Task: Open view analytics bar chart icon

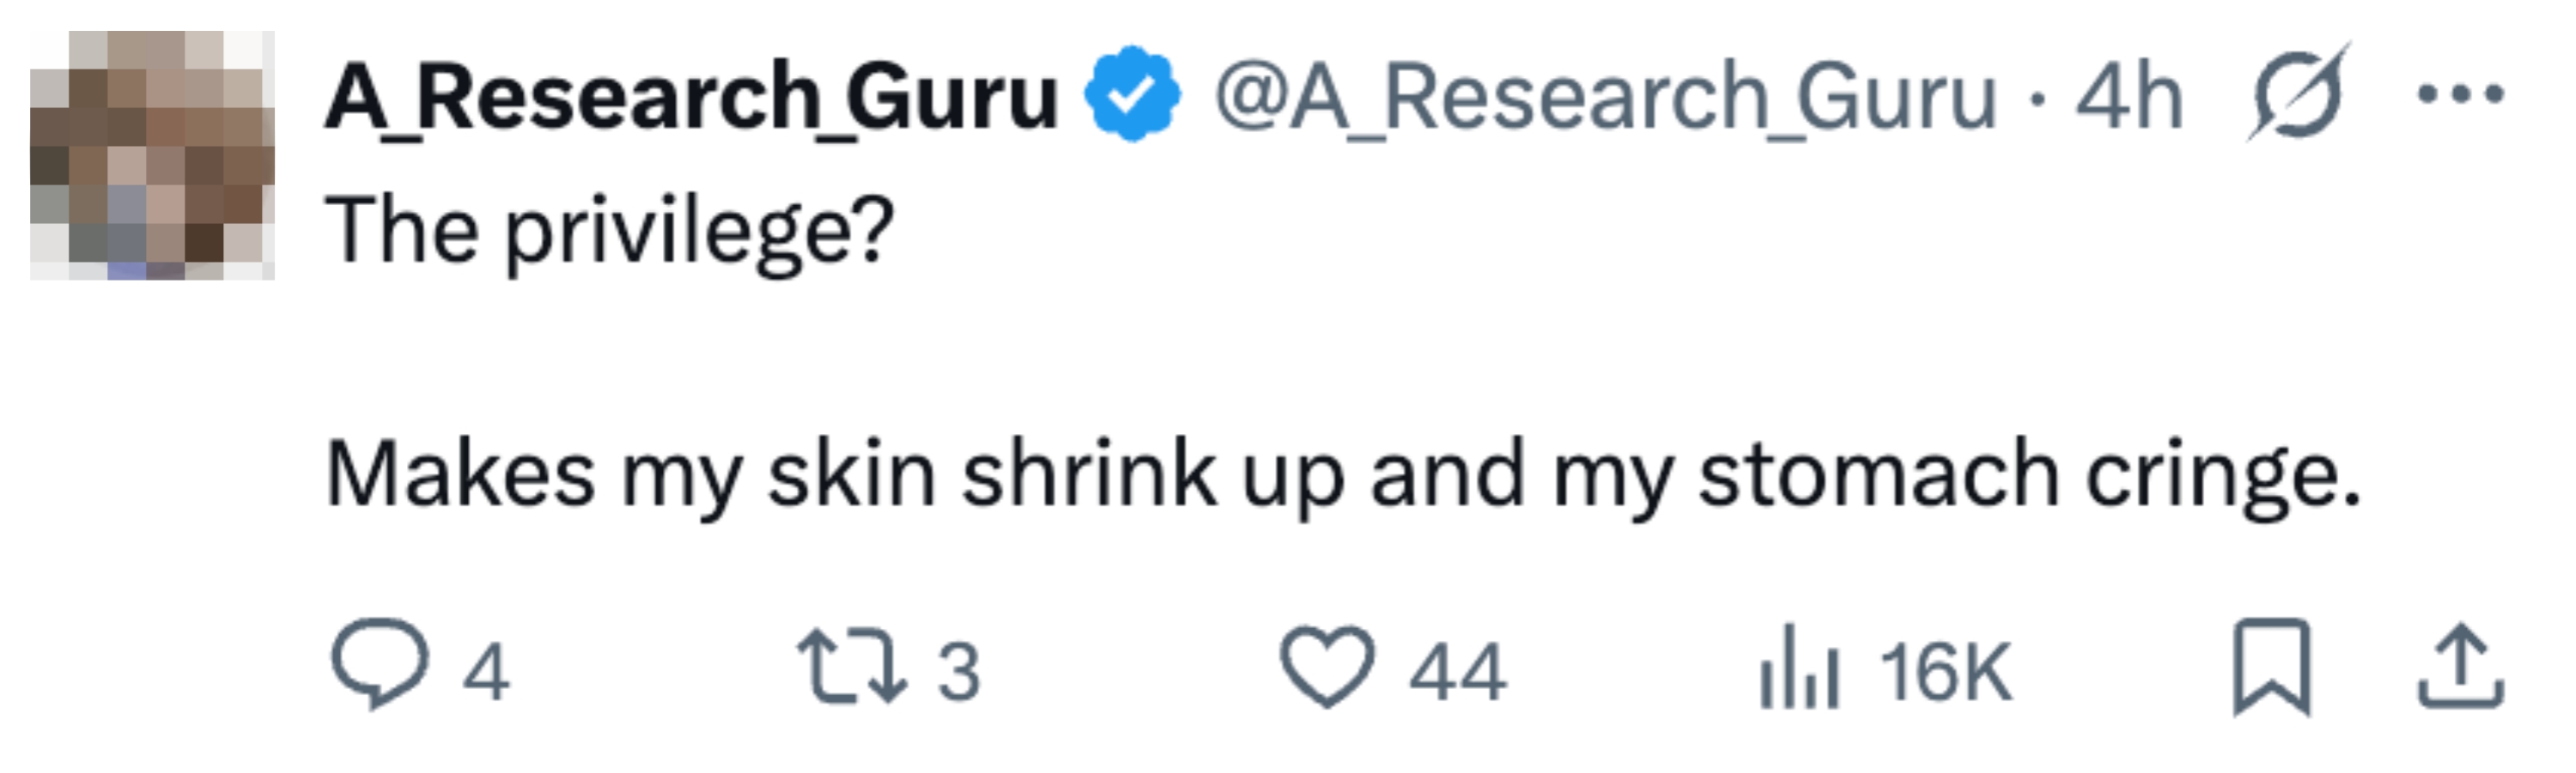Action: tap(1798, 666)
